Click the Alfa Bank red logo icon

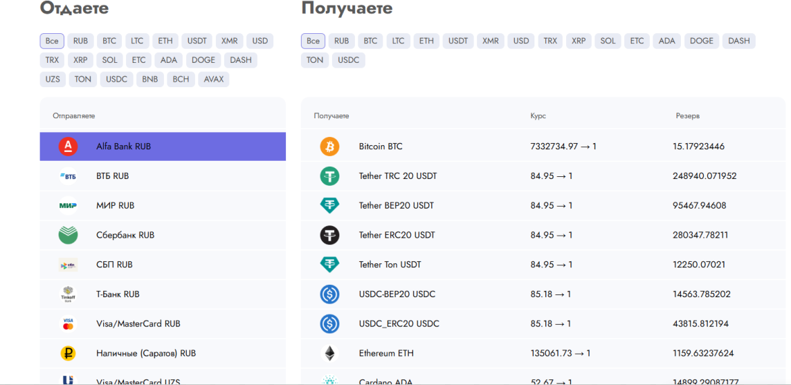pyautogui.click(x=68, y=147)
